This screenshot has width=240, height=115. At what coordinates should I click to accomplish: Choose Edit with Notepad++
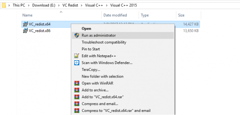[x=123, y=56]
